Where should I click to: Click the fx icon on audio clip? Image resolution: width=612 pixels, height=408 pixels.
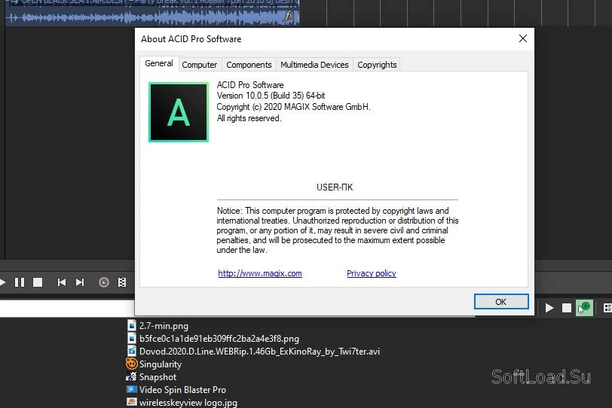click(289, 16)
